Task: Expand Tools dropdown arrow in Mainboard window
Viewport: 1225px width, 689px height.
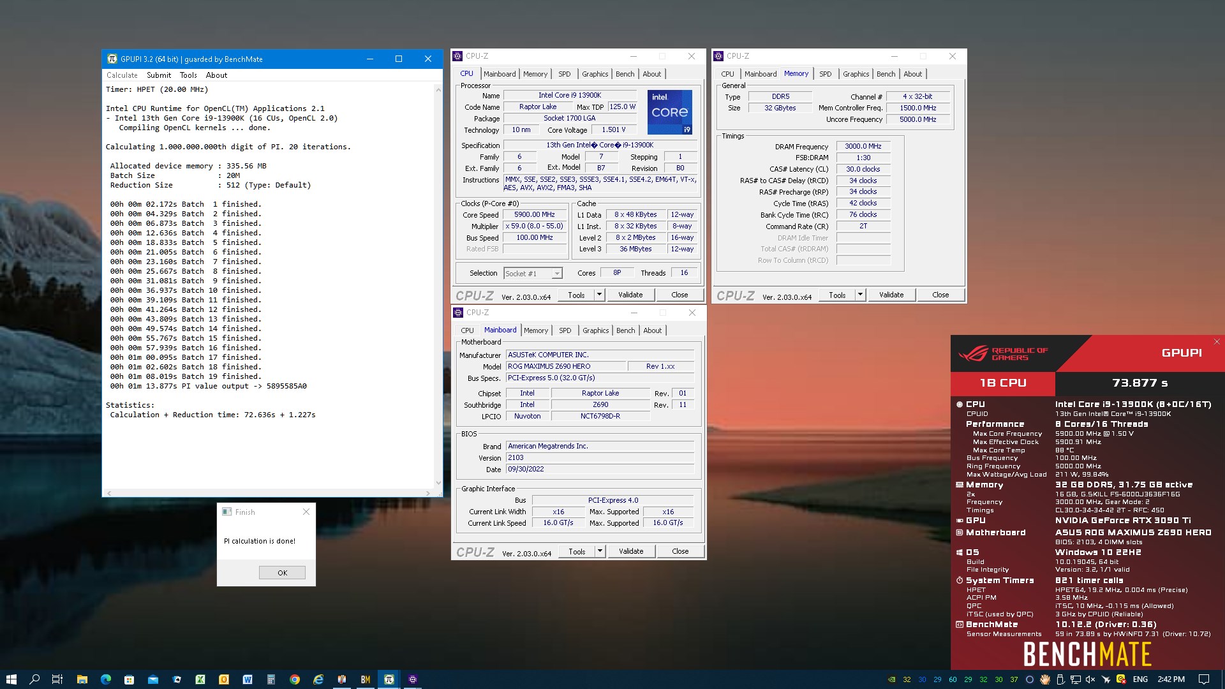Action: click(x=600, y=551)
